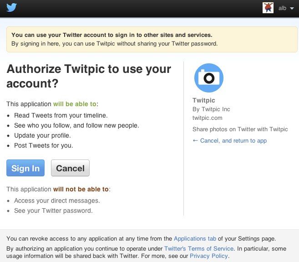Viewport: 299px width, 262px height.
Task: Click the Authorize Twitpic heading
Action: [89, 76]
